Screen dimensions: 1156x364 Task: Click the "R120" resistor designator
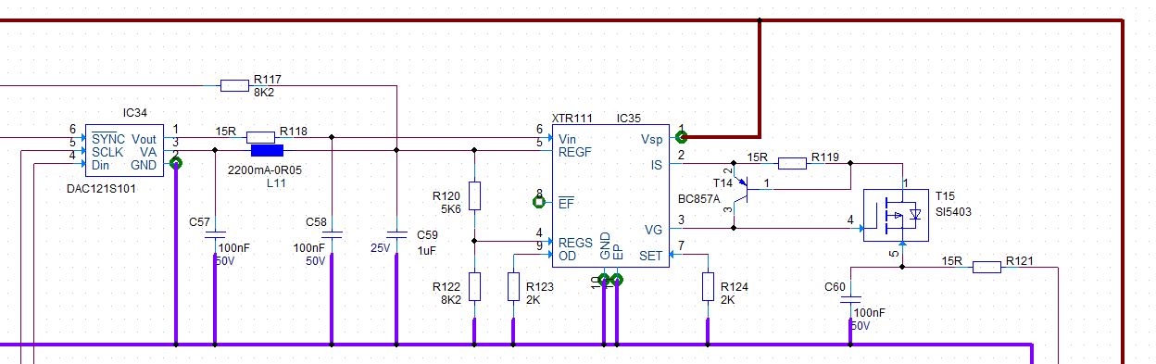pos(446,196)
